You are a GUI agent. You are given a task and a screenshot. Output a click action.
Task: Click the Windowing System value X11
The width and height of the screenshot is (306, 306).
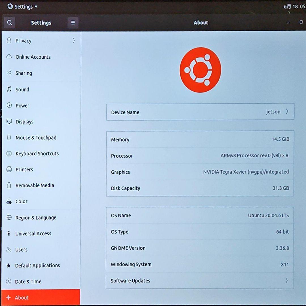tap(284, 264)
